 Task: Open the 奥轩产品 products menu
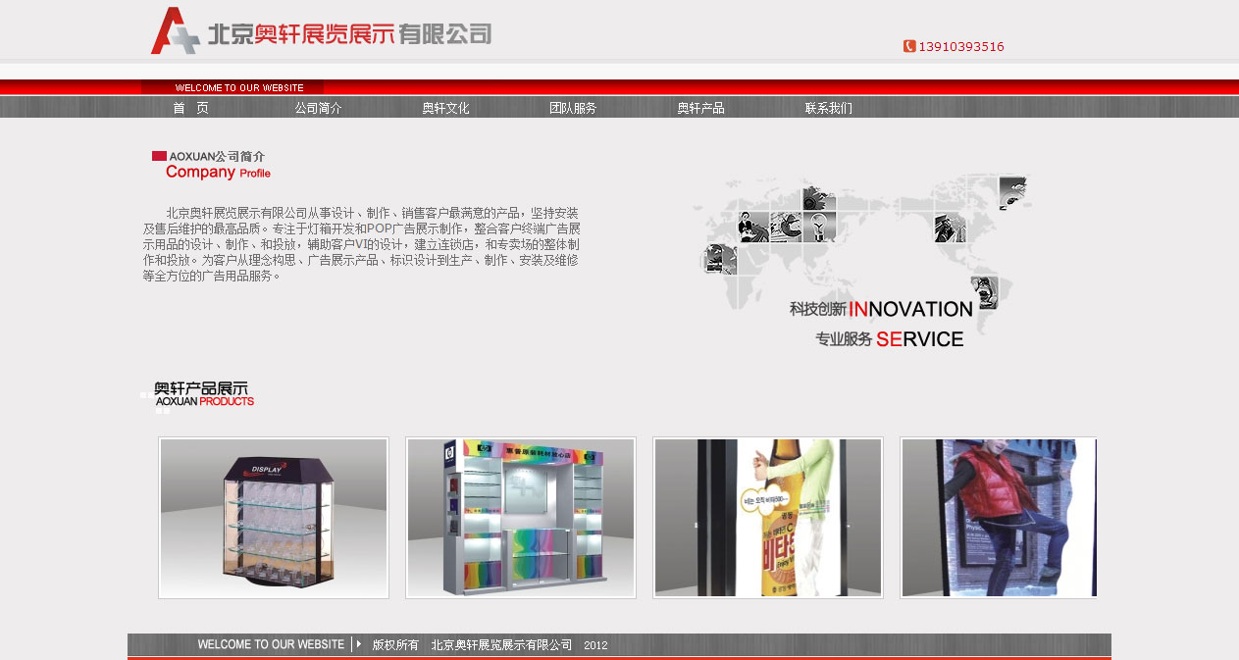(700, 108)
